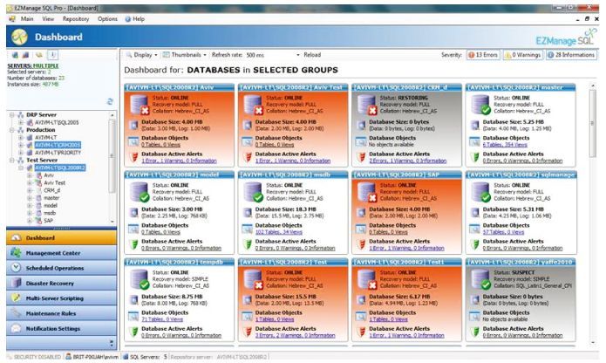This screenshot has width=606, height=363.
Task: Open Scheduled Operations clock icon
Action: [x=17, y=268]
